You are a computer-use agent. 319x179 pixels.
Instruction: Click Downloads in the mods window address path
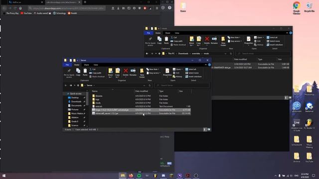pyautogui.click(x=183, y=54)
